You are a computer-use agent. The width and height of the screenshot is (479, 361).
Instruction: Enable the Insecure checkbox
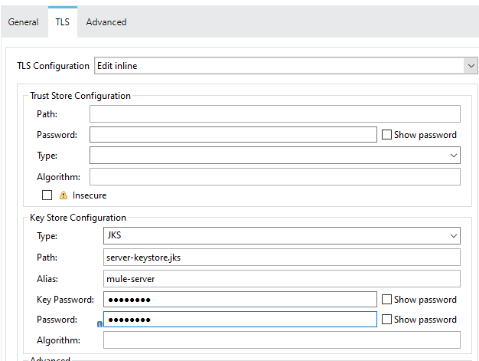(47, 195)
